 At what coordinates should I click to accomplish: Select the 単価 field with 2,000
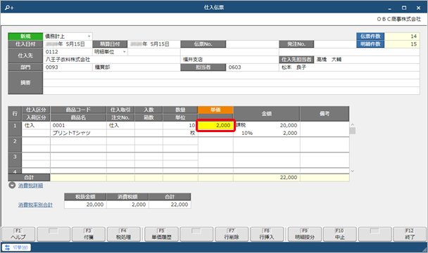(215, 125)
